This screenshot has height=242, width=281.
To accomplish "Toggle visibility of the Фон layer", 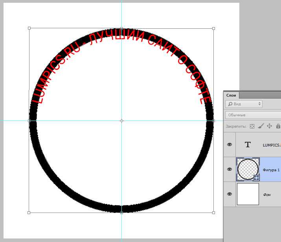I will click(x=230, y=194).
